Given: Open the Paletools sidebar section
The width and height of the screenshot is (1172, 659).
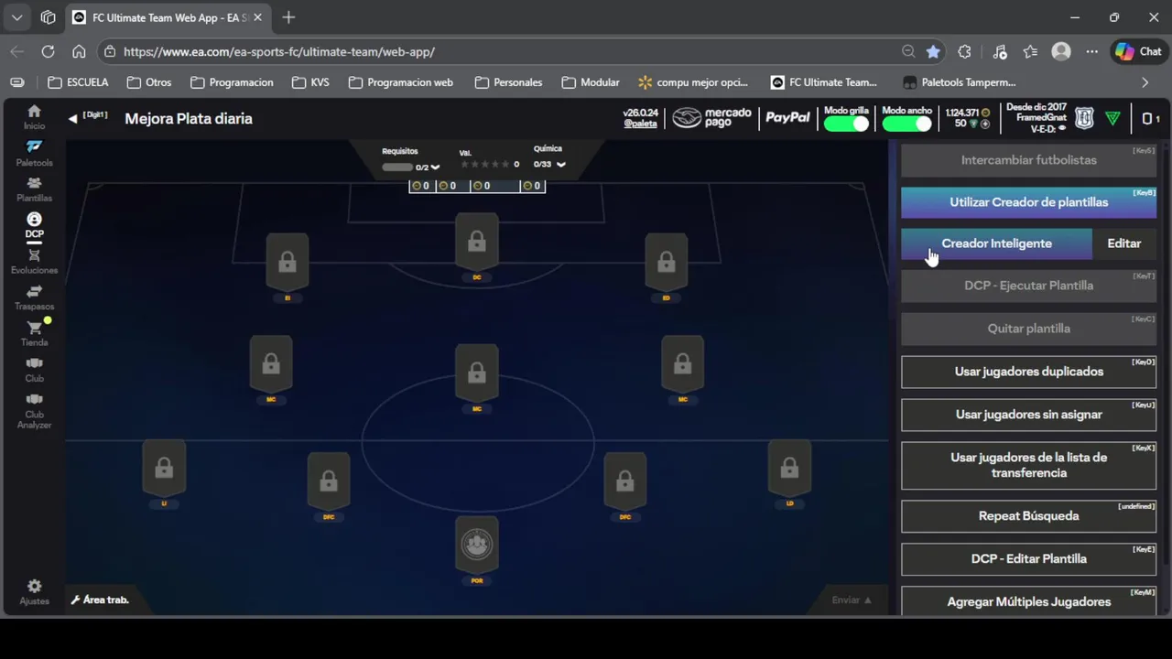Looking at the screenshot, I should pos(34,154).
